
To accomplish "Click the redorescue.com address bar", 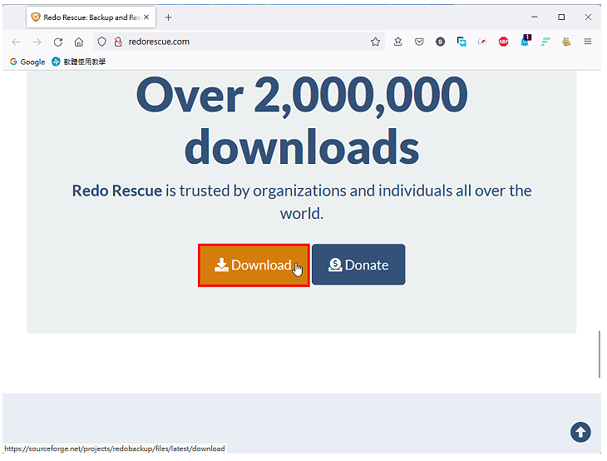I will click(x=239, y=42).
